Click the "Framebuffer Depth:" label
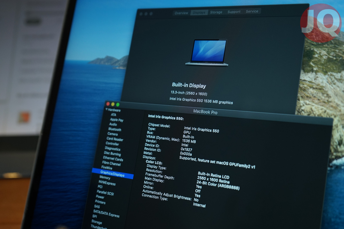This screenshot has width=344, height=229. (160, 176)
